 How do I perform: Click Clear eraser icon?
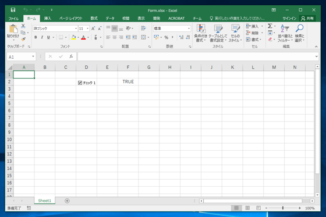coord(270,40)
